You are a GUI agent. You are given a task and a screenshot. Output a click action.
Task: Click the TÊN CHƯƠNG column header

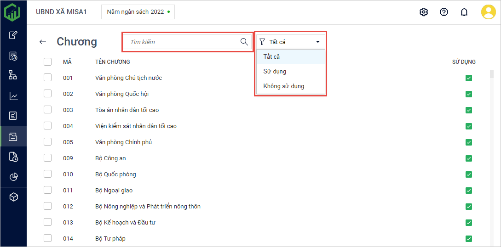pos(113,62)
